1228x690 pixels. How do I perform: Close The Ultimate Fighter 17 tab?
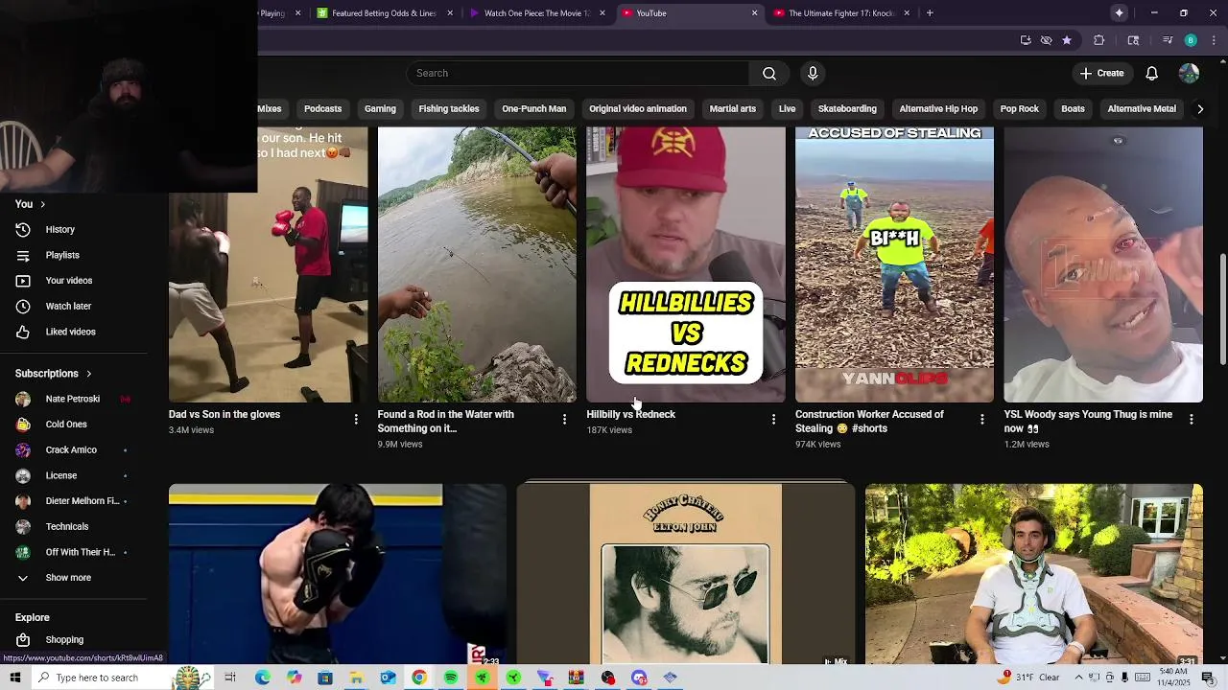coord(907,13)
